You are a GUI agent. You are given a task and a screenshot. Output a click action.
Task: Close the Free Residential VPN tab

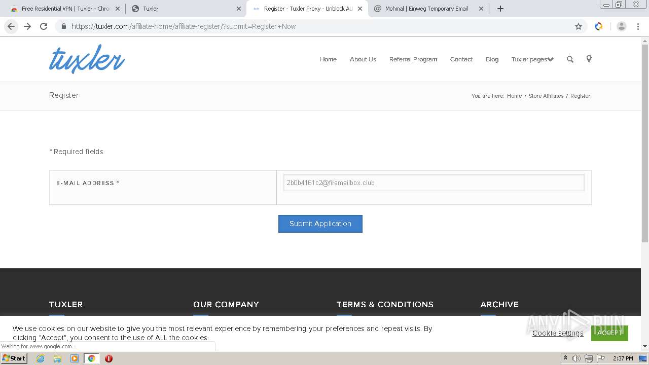(118, 9)
